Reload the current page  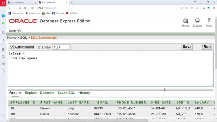20,8
